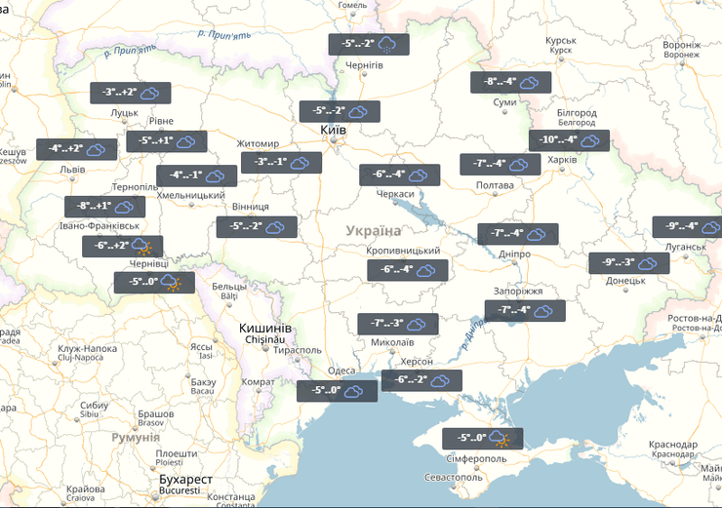Click the cloud icon in the -6°..-2° Херсон badge
The height and width of the screenshot is (508, 722).
click(x=440, y=380)
